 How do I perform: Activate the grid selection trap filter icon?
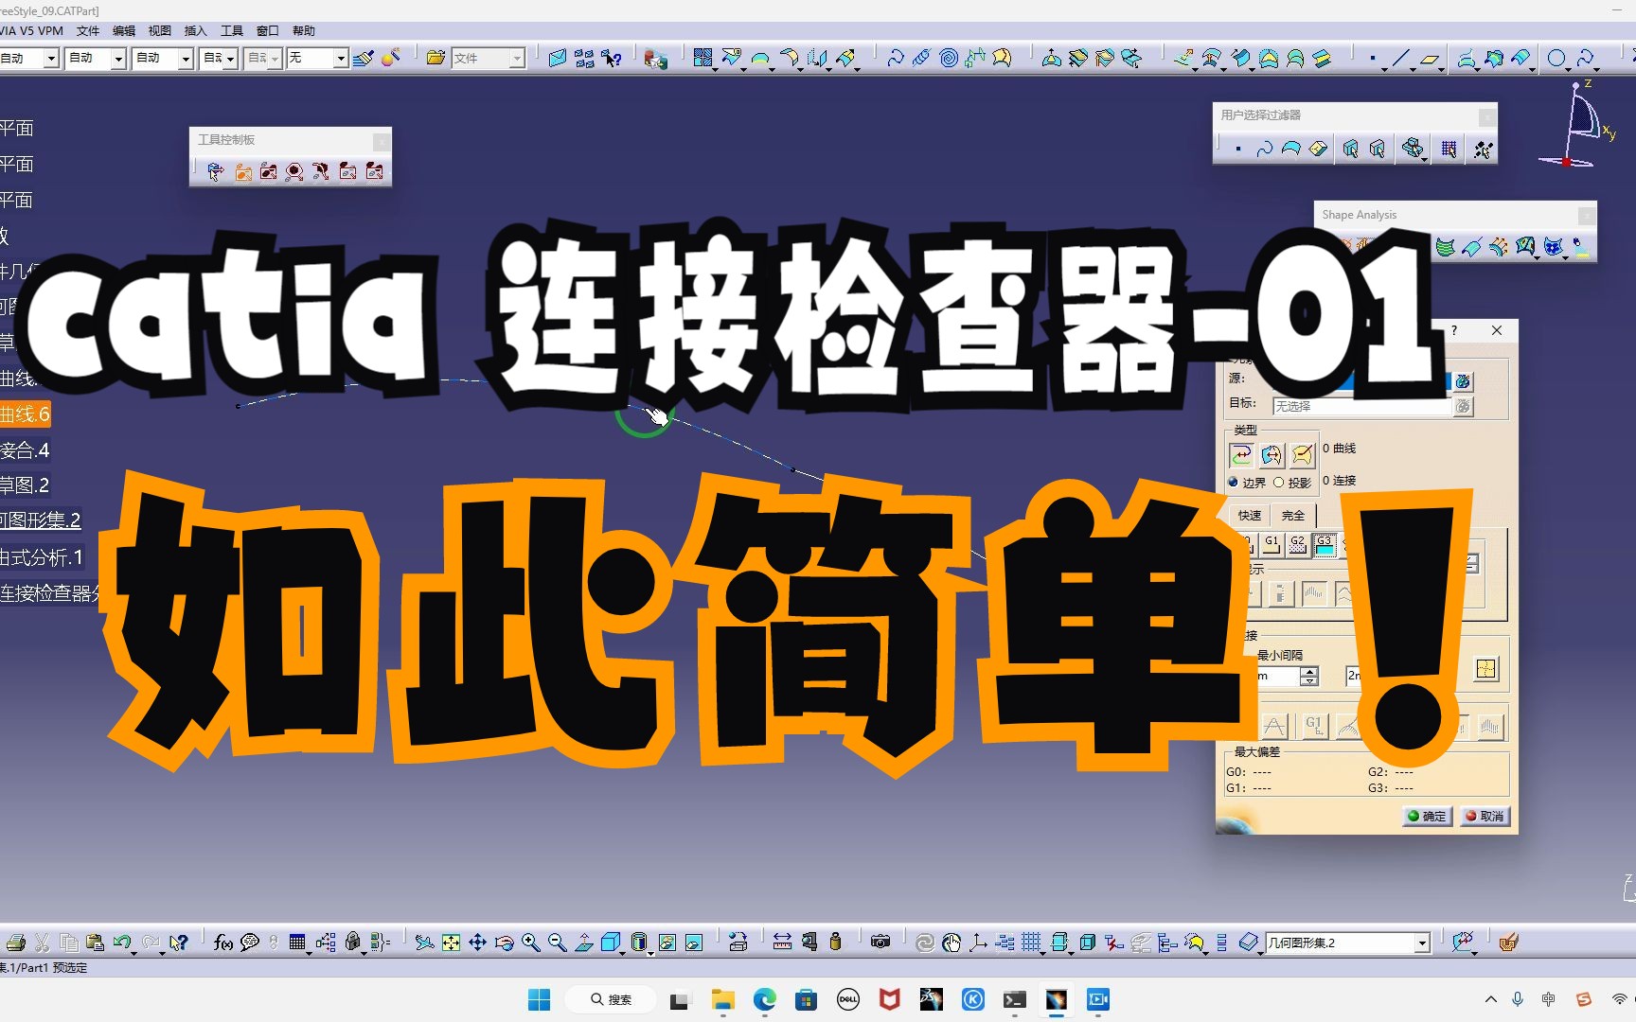1449,149
